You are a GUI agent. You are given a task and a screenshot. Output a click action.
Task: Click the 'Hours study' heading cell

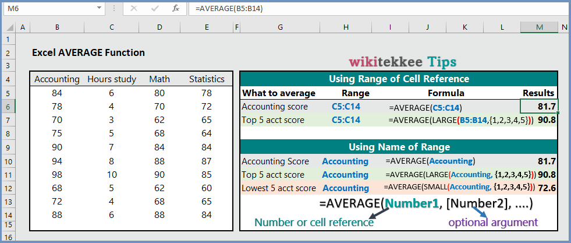click(x=112, y=79)
